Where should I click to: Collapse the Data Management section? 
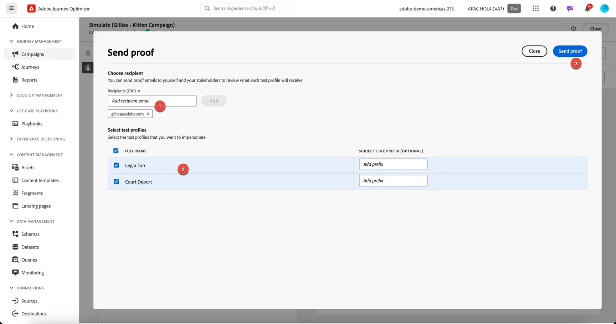11,221
